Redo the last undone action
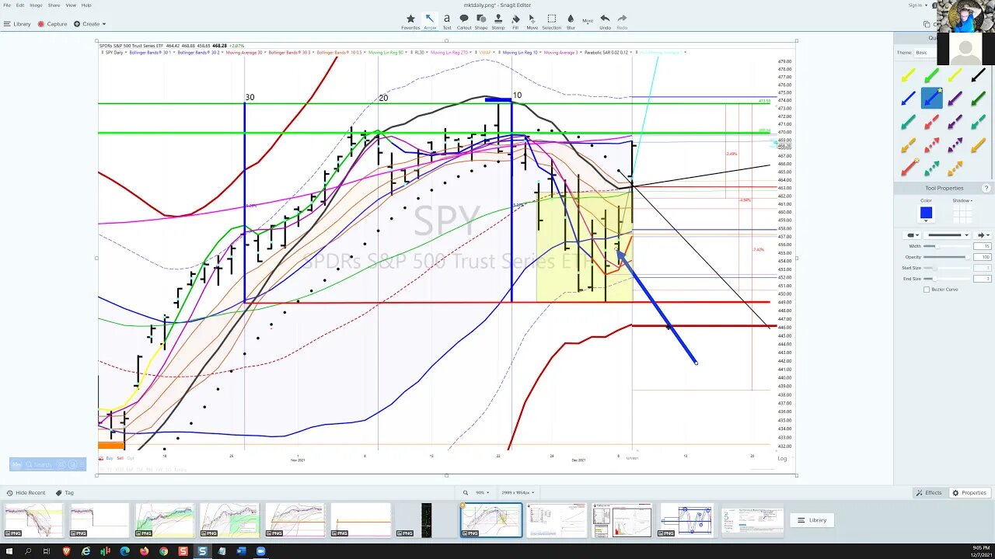Screen dimensions: 995x559 pyautogui.click(x=622, y=22)
